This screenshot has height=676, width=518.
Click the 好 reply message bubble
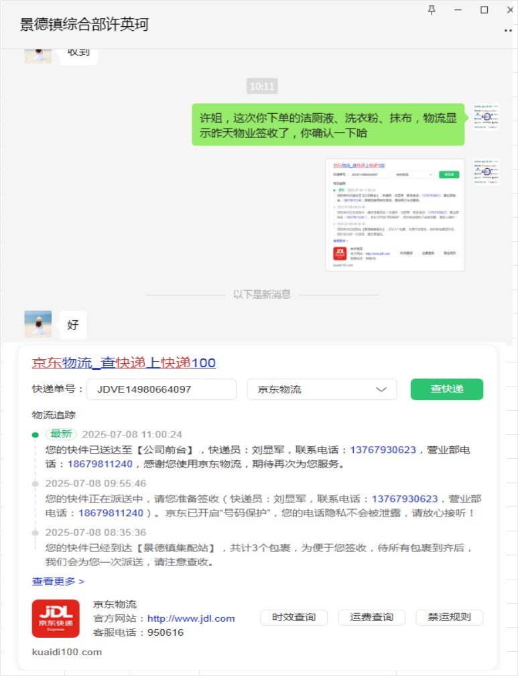[73, 325]
